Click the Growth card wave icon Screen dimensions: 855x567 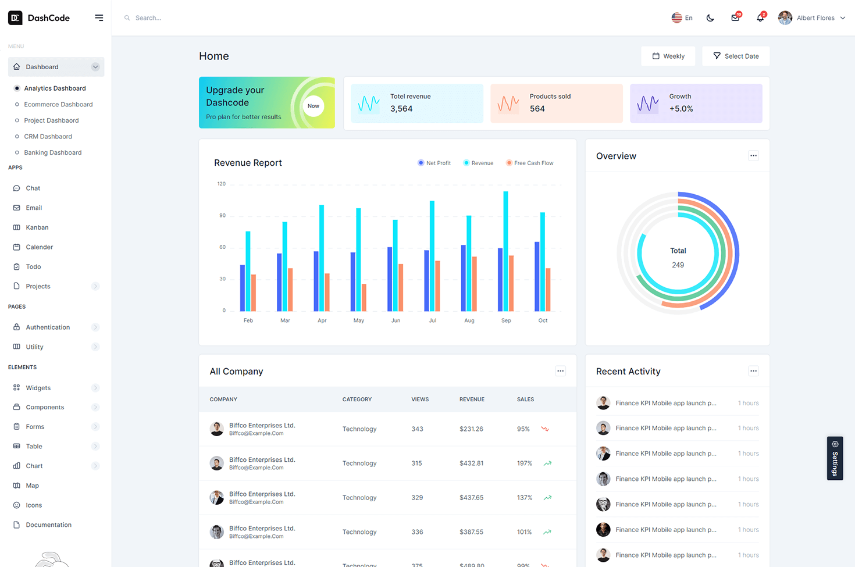(648, 104)
